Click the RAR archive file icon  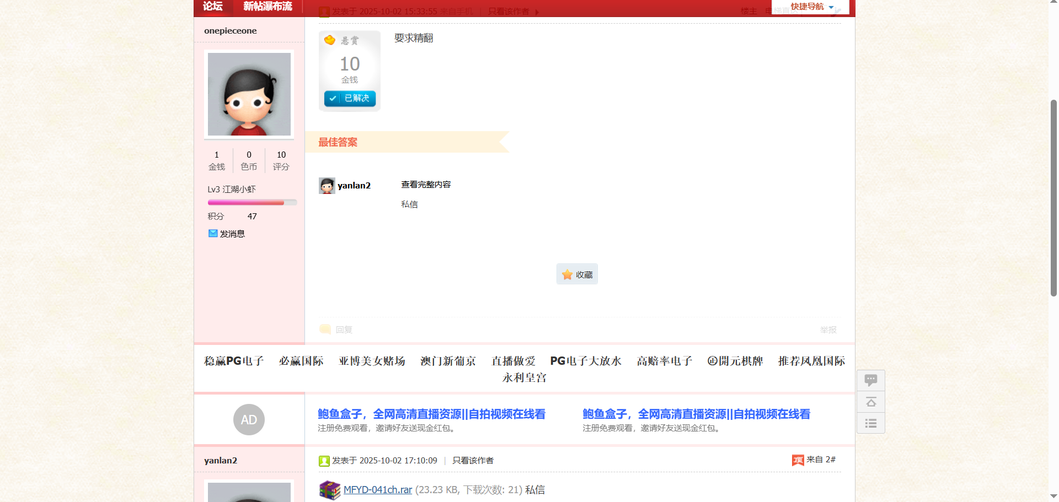[330, 490]
